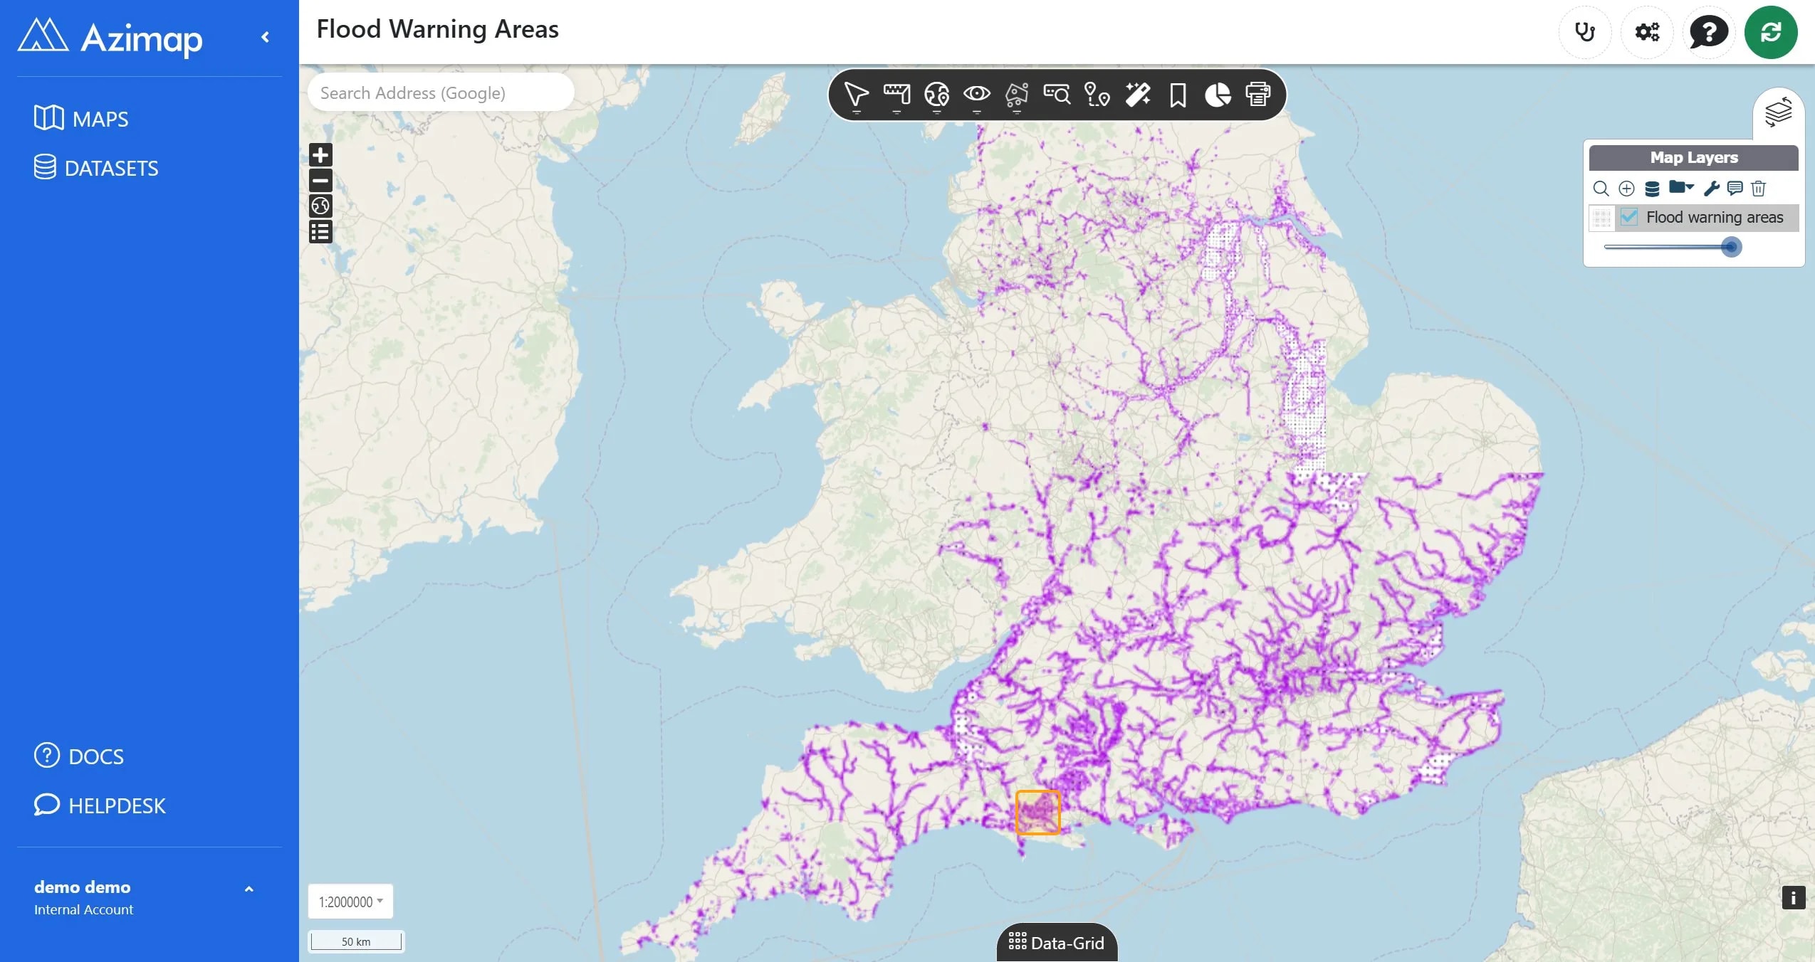Zoom in with the plus button

(320, 155)
